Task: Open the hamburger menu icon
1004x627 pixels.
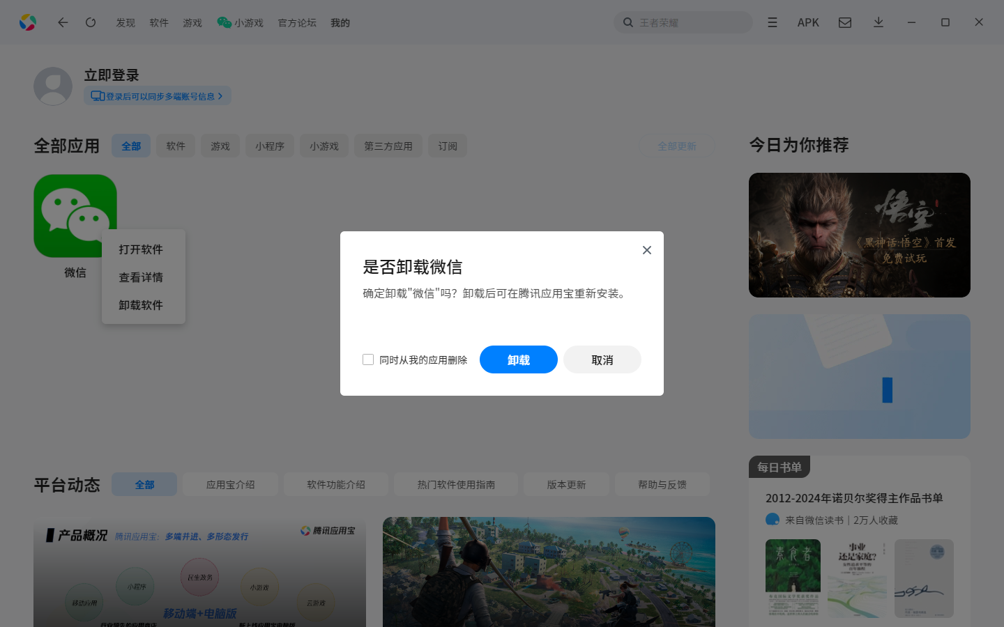Action: tap(772, 22)
